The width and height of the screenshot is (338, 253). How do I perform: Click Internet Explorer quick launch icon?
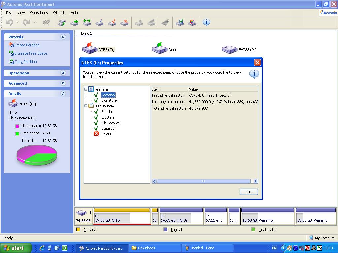[42, 248]
